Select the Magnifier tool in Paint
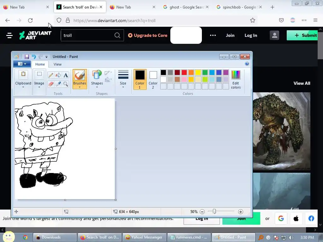 pos(66,84)
